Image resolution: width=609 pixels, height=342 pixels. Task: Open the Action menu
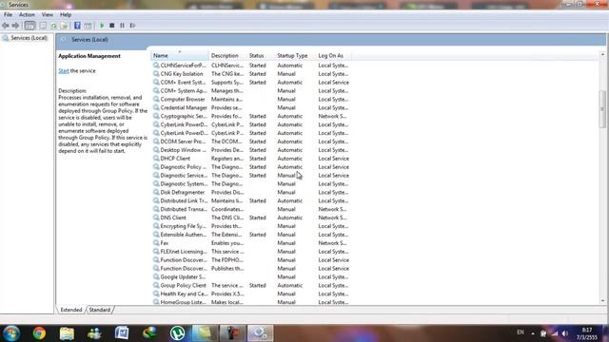(x=27, y=15)
